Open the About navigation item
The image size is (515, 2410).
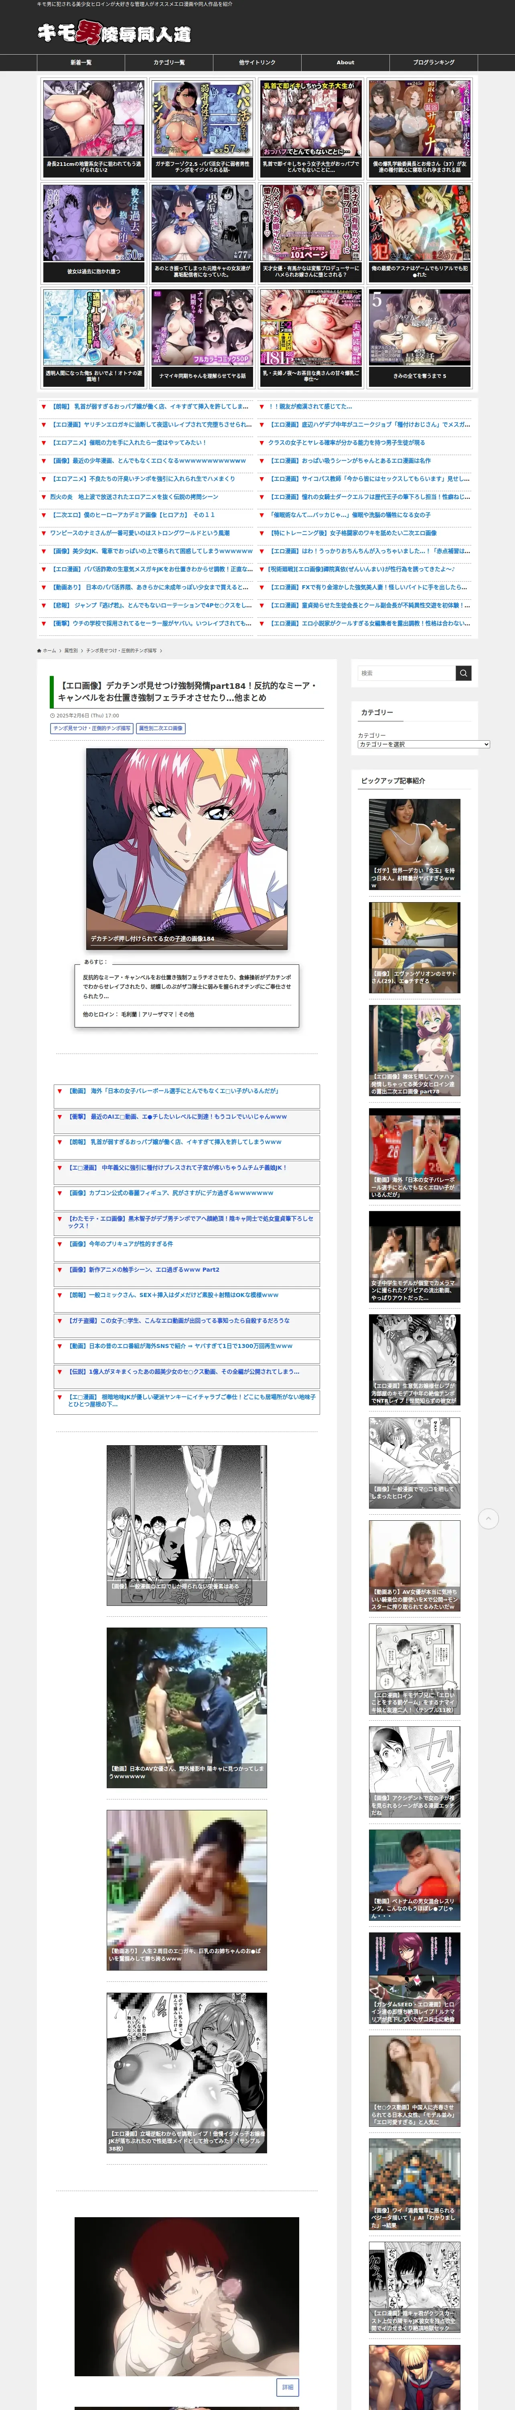[x=346, y=63]
